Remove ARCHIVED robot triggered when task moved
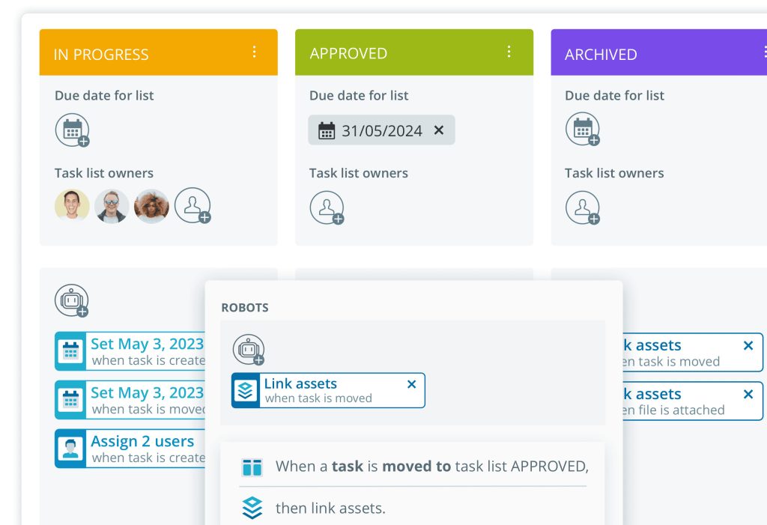The width and height of the screenshot is (767, 525). (748, 345)
